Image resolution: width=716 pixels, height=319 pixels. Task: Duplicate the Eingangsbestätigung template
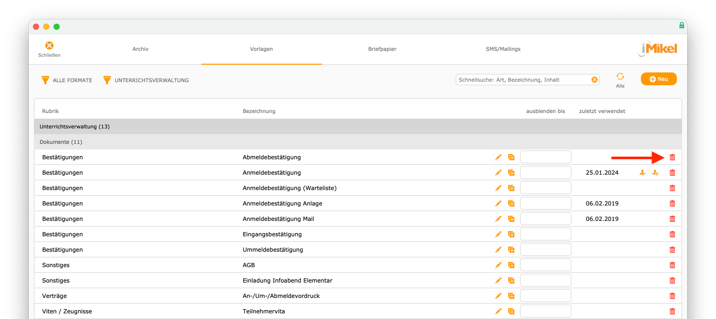pos(511,234)
